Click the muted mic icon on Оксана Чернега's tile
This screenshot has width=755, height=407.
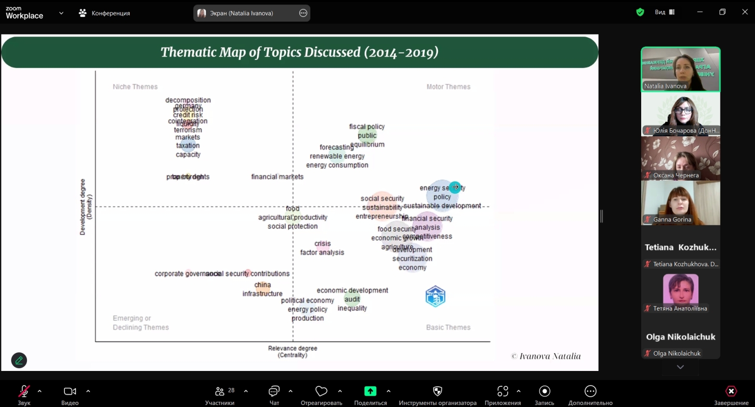coord(647,175)
